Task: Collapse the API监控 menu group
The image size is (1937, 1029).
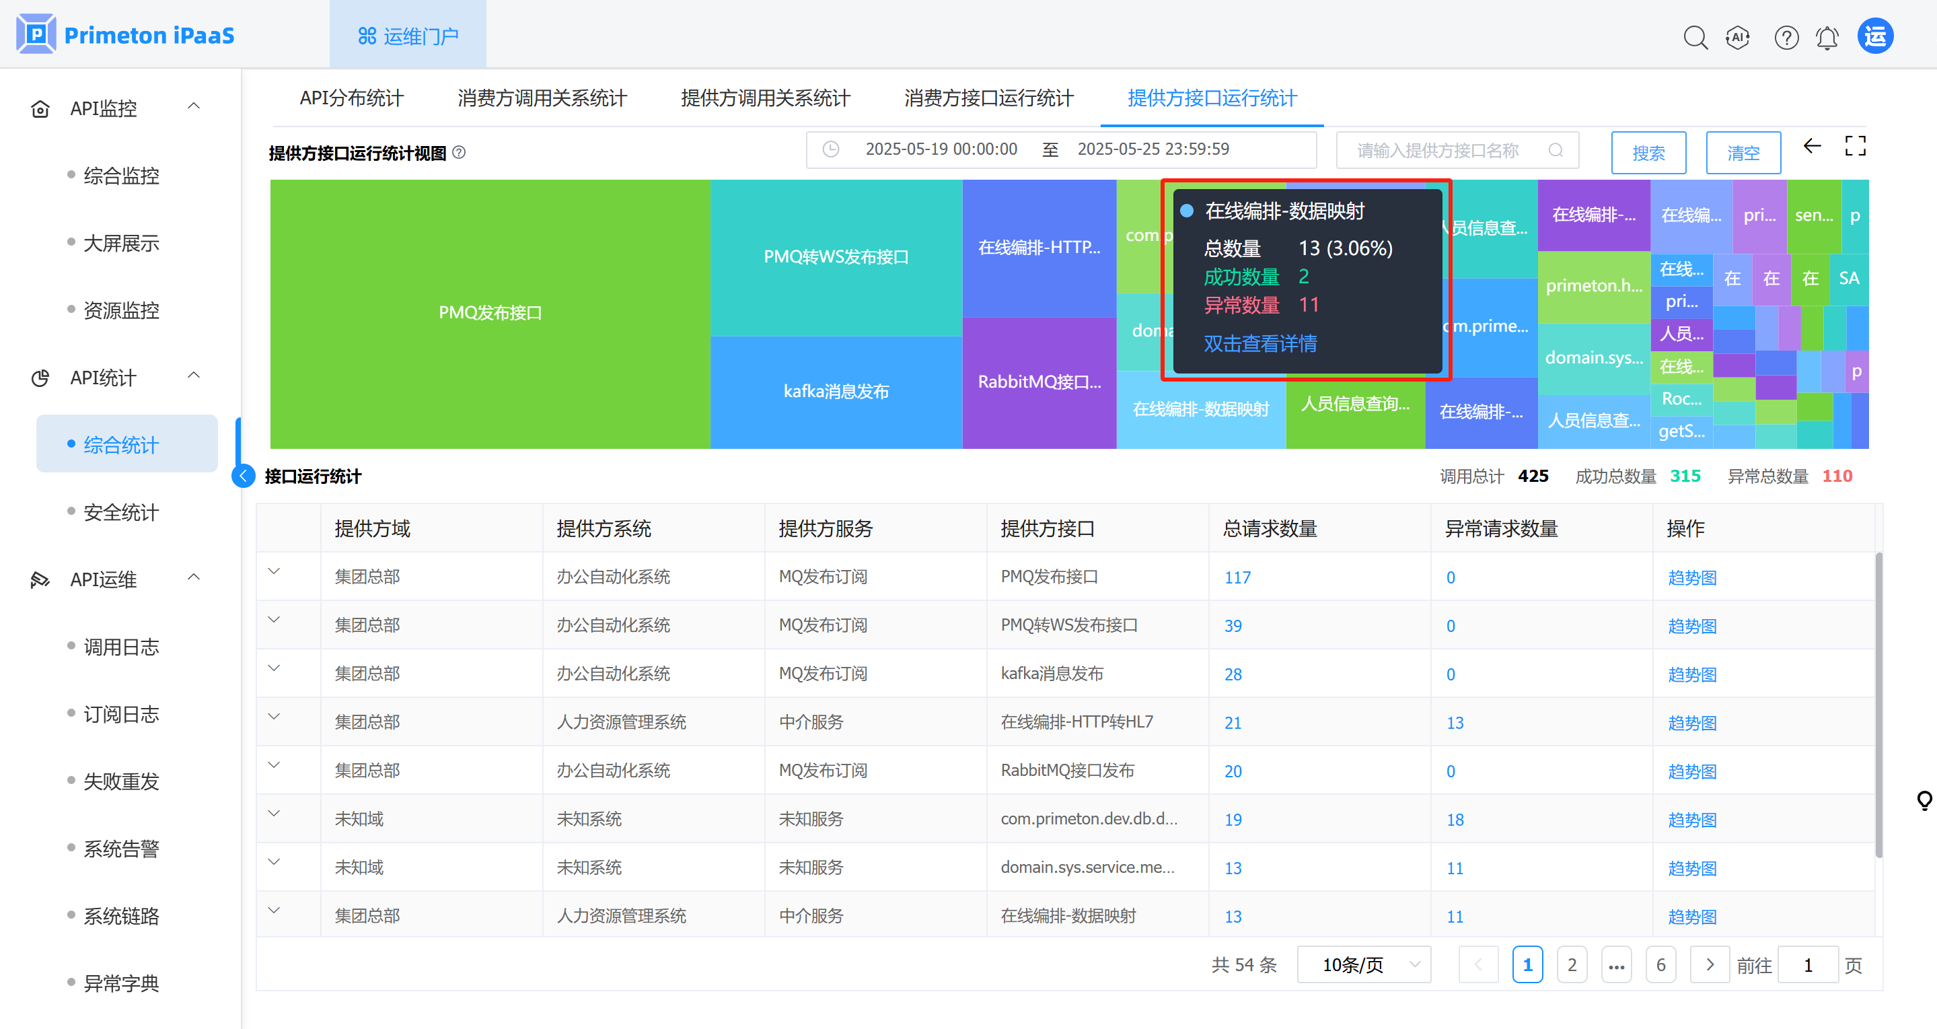Action: 194,107
